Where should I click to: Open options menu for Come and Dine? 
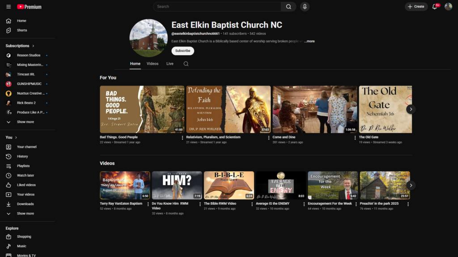(x=355, y=138)
